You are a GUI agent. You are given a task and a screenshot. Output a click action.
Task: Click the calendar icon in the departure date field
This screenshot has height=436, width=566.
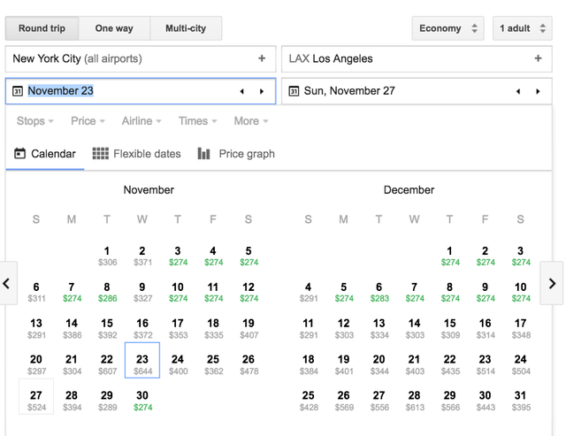18,91
